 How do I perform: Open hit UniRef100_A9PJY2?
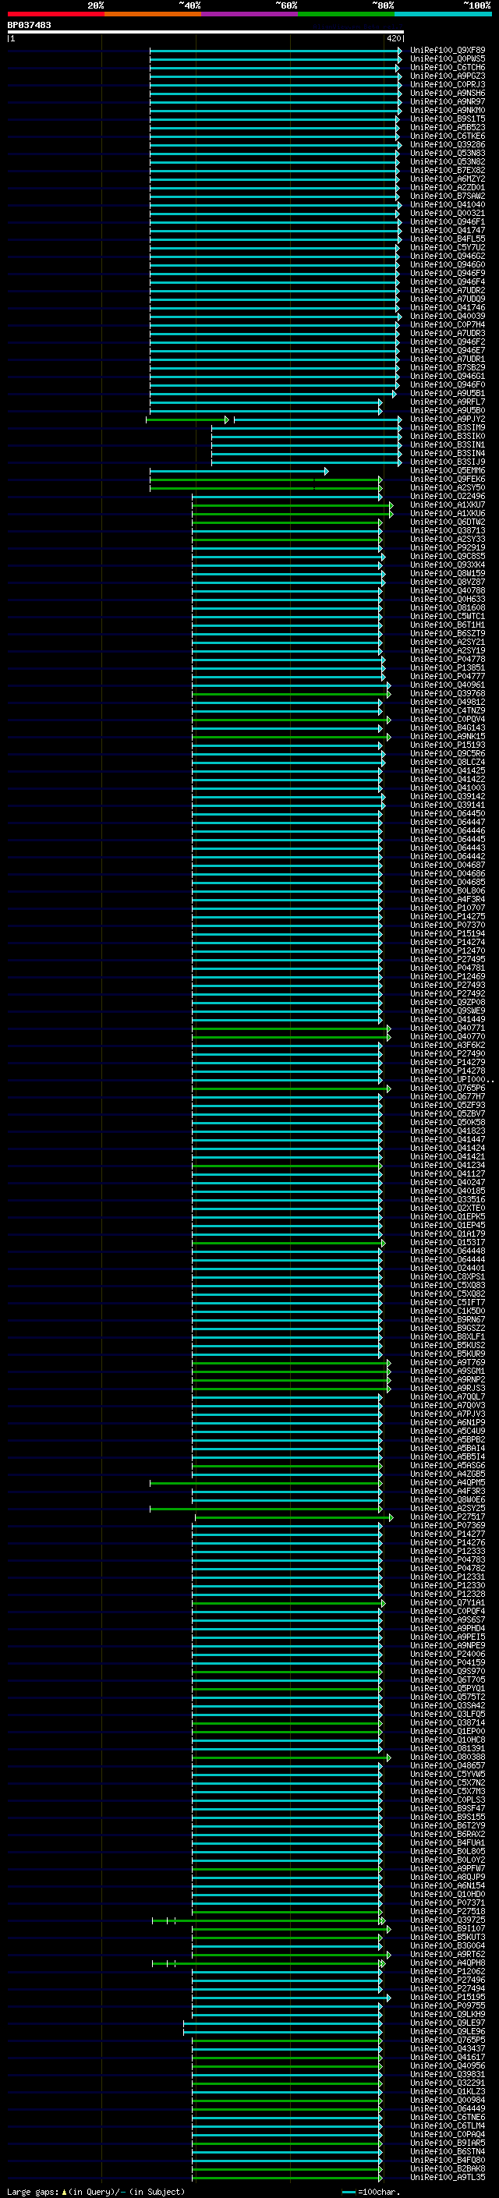point(448,419)
